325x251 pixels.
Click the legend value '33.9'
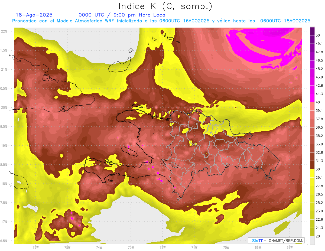tap(319, 144)
